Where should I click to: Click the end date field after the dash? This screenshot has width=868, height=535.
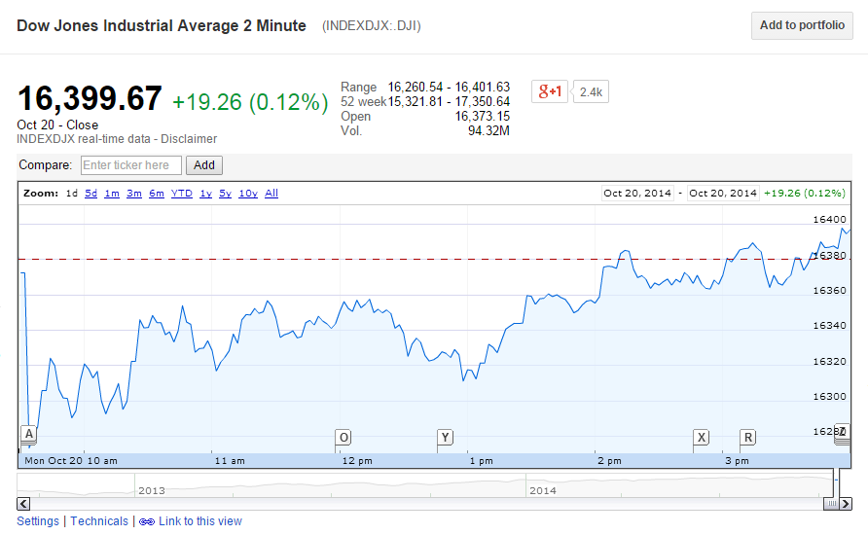pos(723,194)
